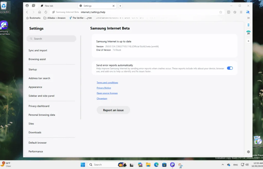Expand hidden bookmarks with double chevron
The height and width of the screenshot is (169, 263).
[x=248, y=18]
